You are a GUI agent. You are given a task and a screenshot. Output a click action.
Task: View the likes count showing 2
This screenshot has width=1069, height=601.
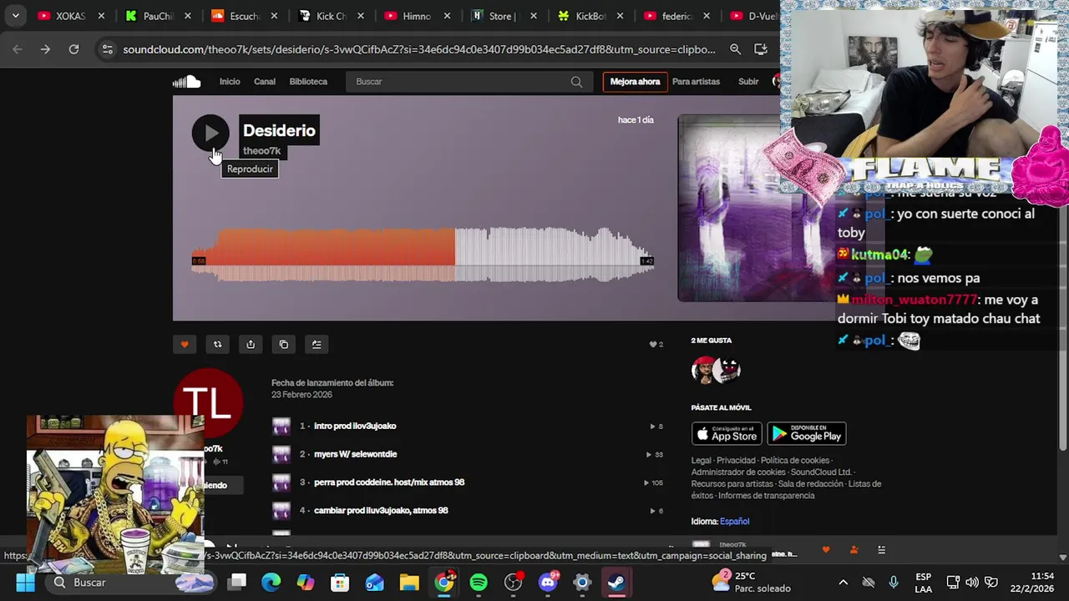click(656, 344)
